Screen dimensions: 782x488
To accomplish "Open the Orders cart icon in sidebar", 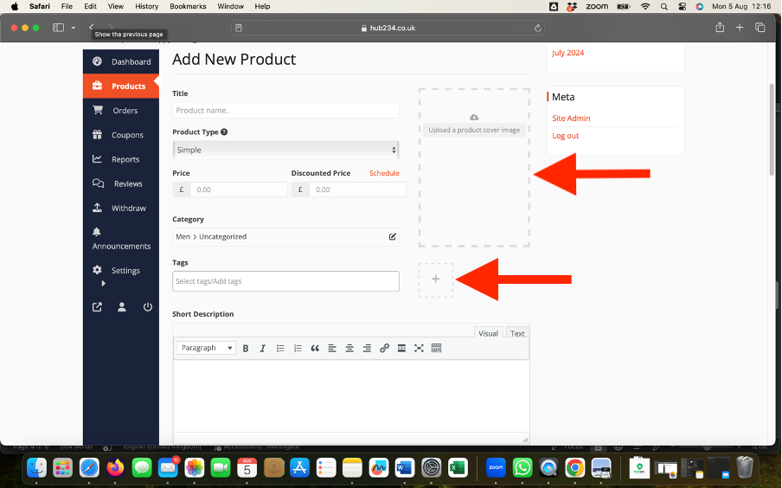I will click(98, 111).
